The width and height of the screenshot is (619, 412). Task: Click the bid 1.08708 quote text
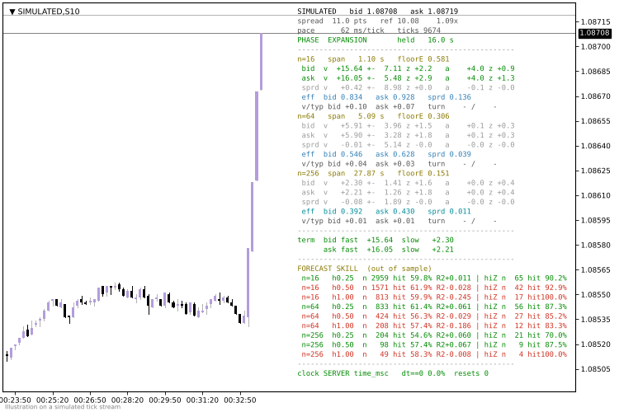pyautogui.click(x=373, y=12)
